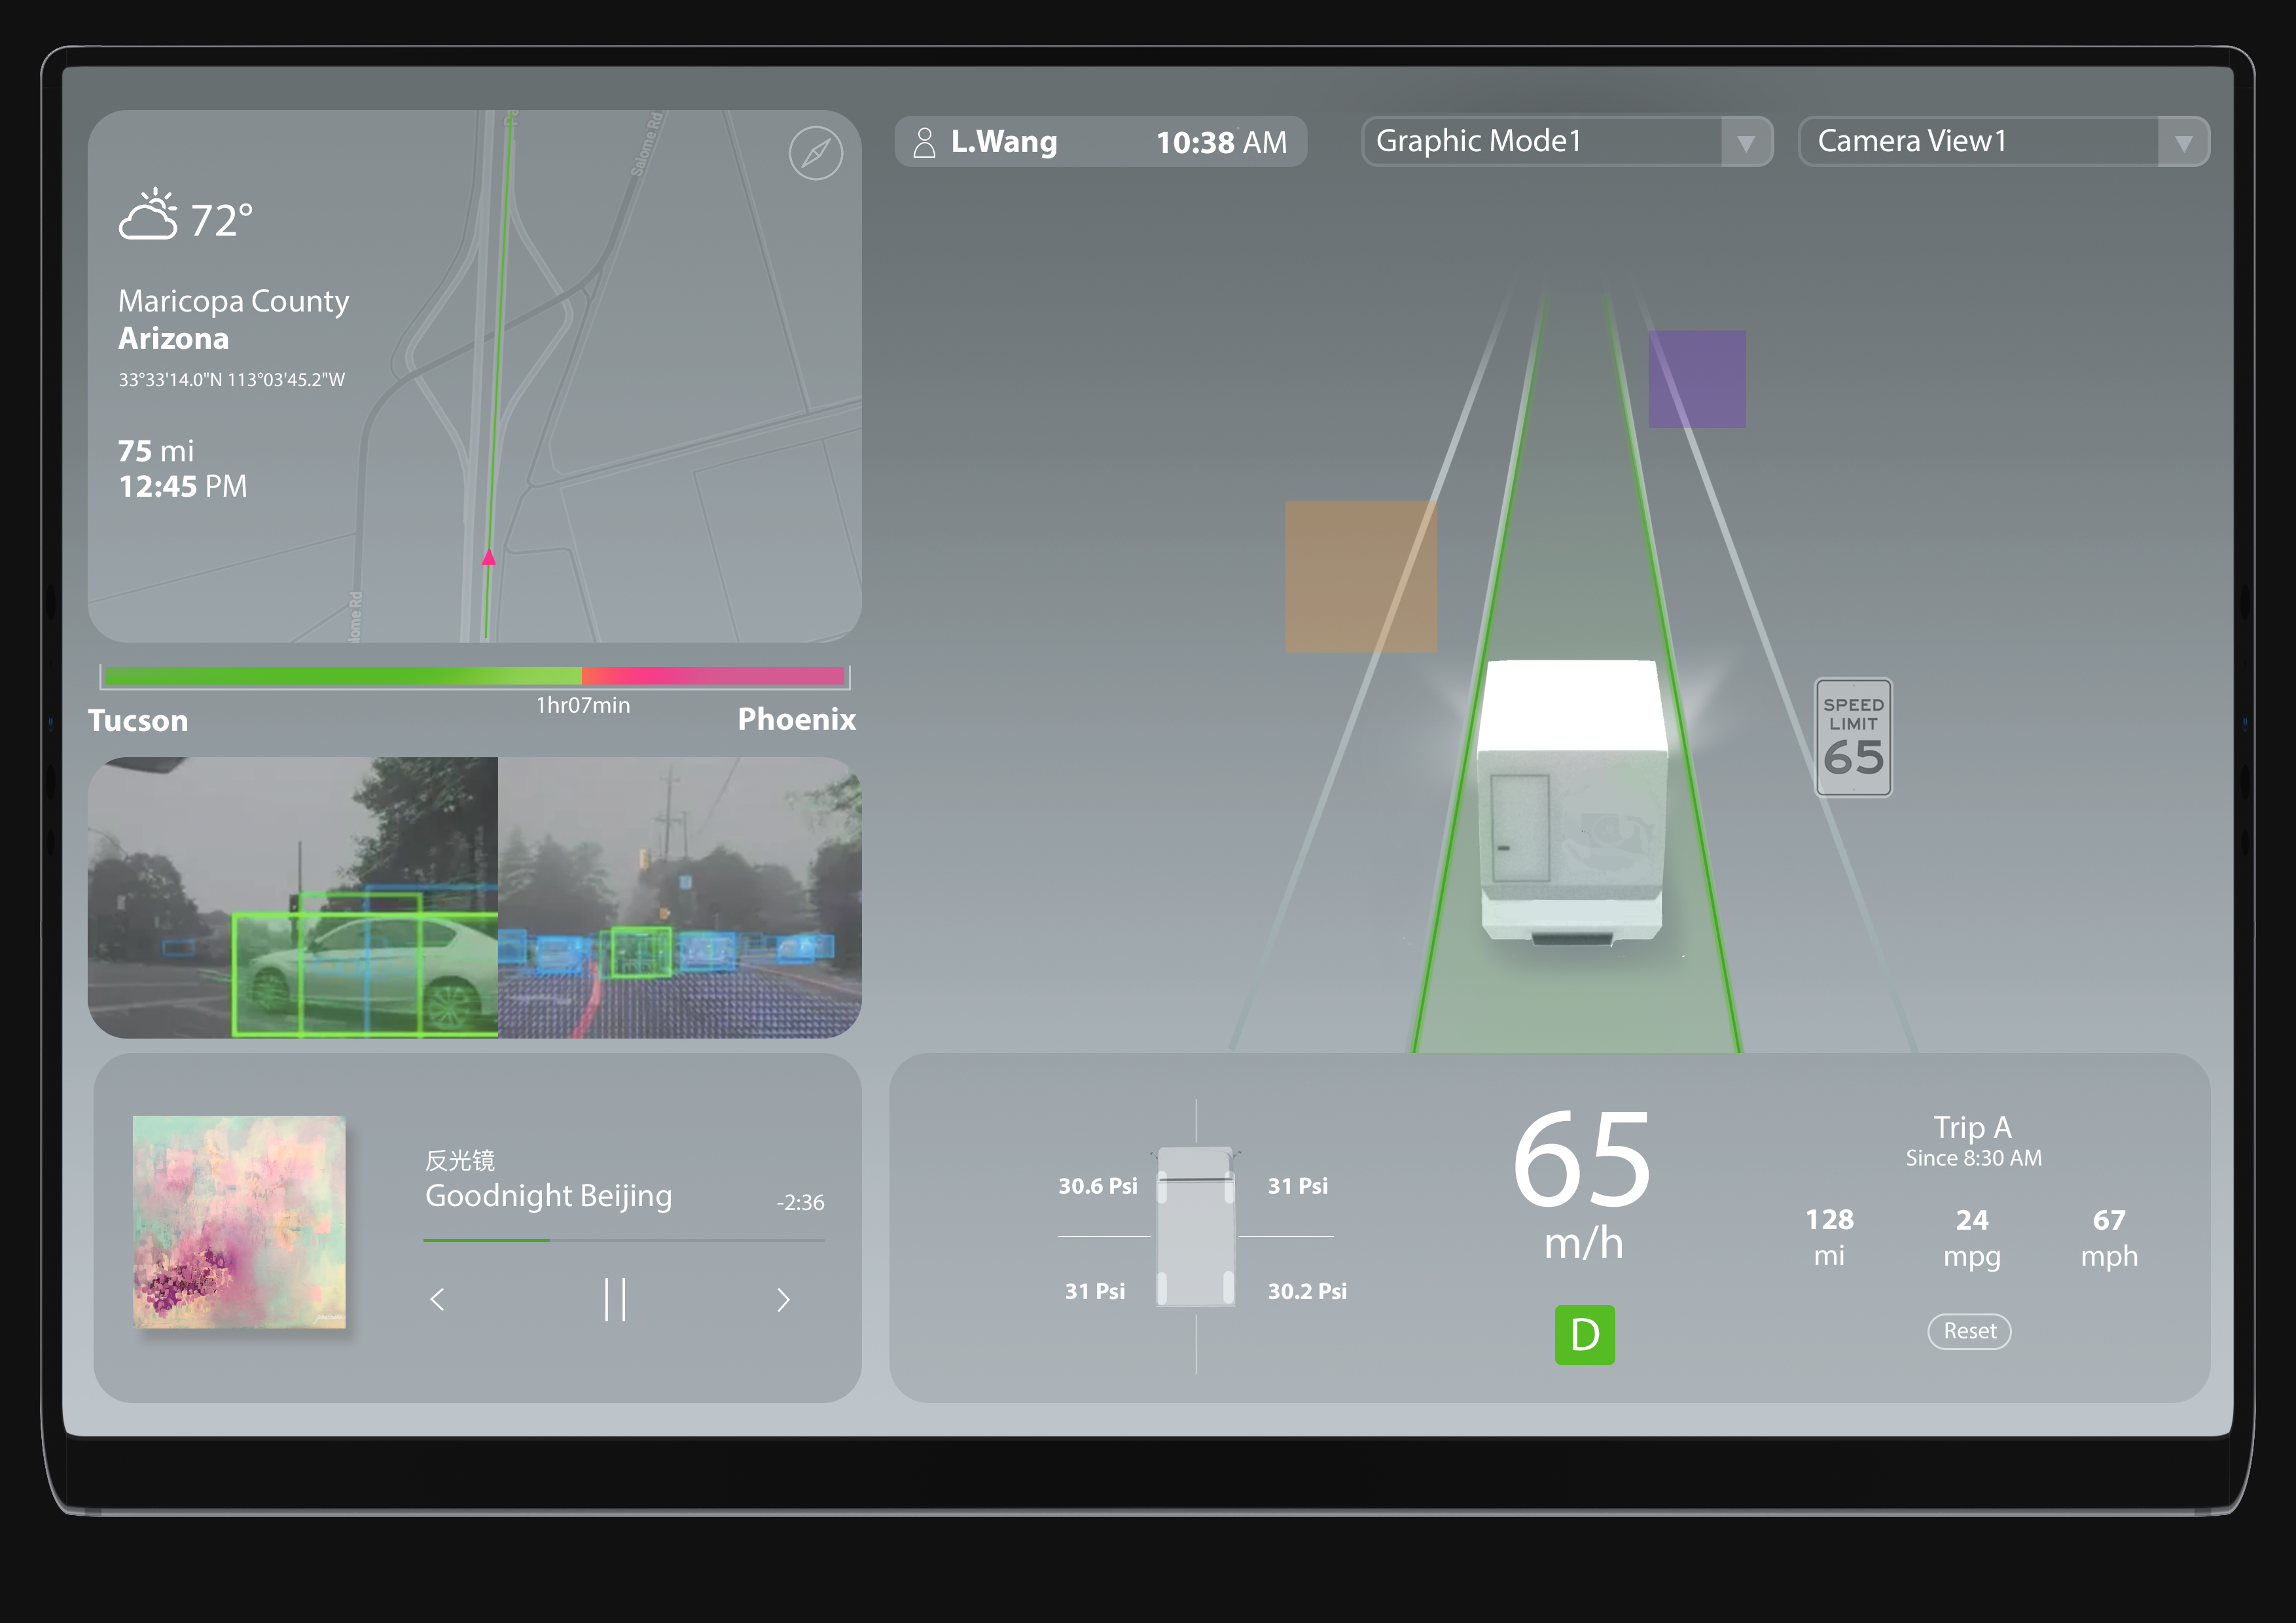Skip to the previous song

click(437, 1299)
